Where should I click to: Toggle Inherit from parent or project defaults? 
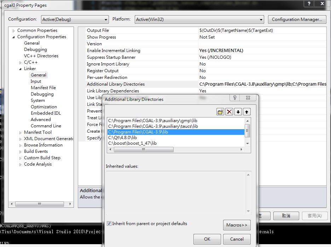point(109,224)
